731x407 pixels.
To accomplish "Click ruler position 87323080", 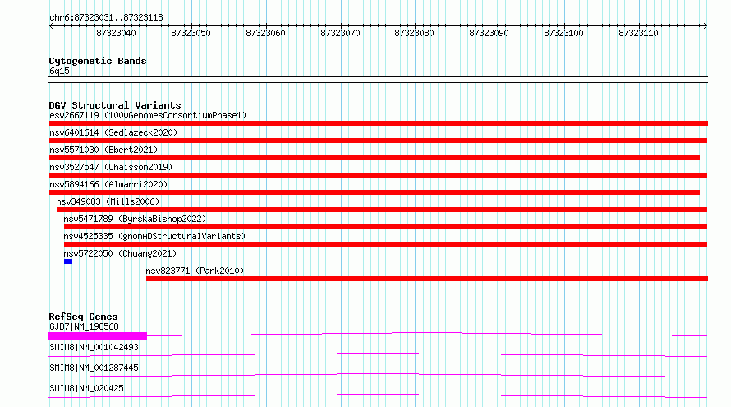I will point(414,33).
